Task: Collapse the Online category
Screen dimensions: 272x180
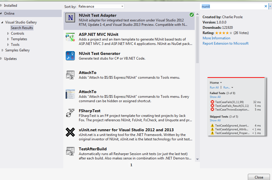Action: pos(1,13)
